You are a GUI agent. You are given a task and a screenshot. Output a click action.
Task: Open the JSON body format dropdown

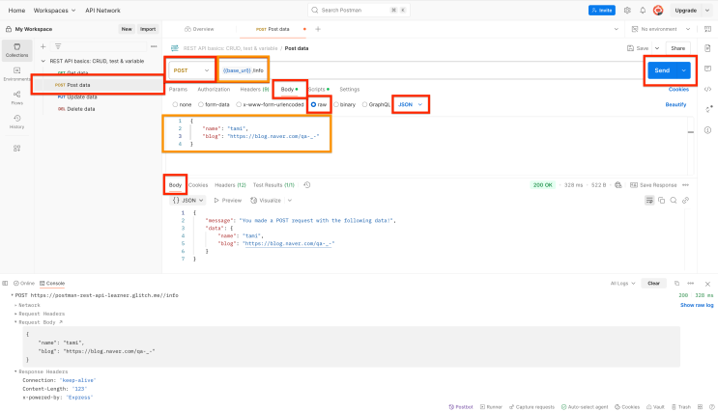[411, 104]
